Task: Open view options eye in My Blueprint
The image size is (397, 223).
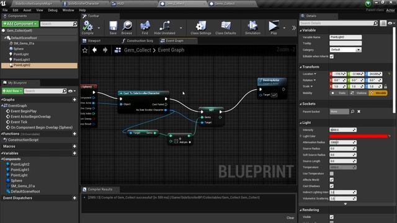Action: (x=72, y=91)
